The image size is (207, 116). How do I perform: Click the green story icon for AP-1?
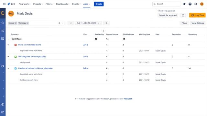(16, 57)
